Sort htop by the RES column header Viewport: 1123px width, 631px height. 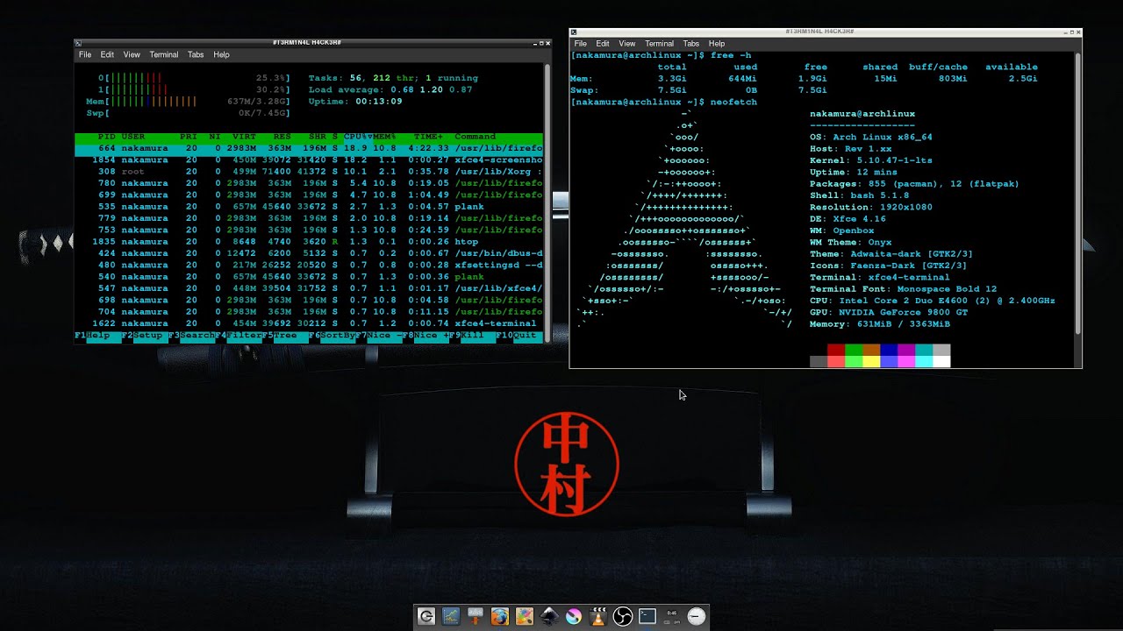[x=283, y=137]
